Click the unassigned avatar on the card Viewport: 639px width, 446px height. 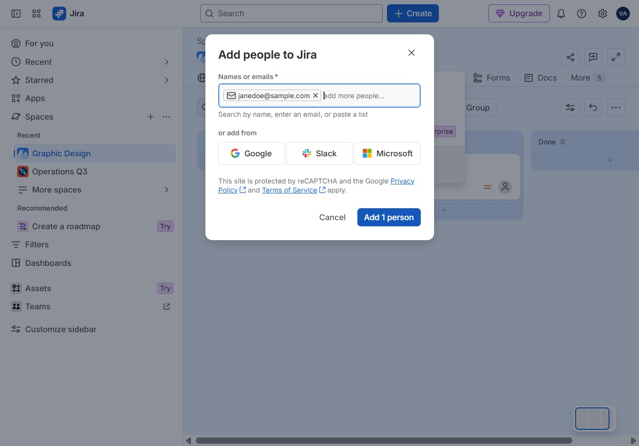coord(506,187)
